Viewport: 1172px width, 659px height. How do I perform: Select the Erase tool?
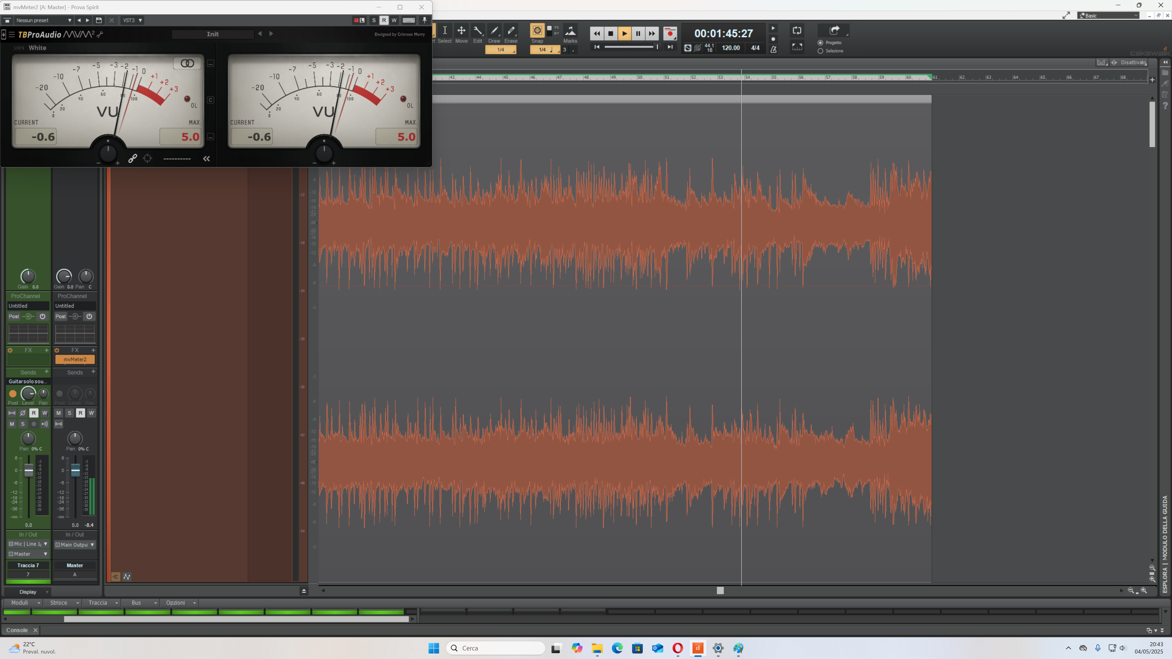click(x=511, y=34)
